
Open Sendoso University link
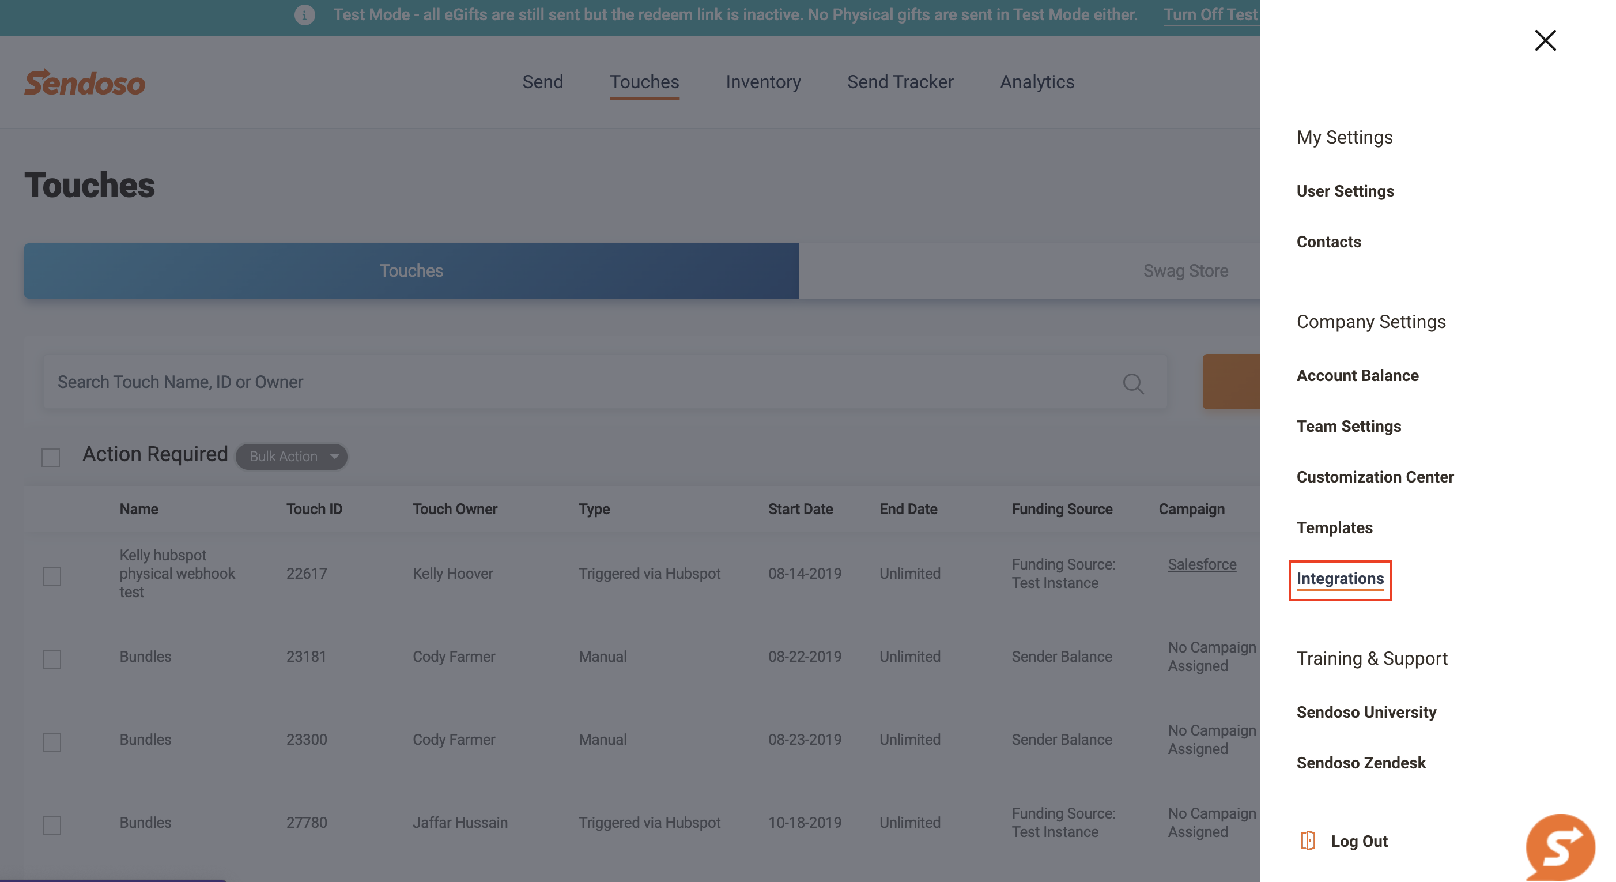coord(1366,712)
